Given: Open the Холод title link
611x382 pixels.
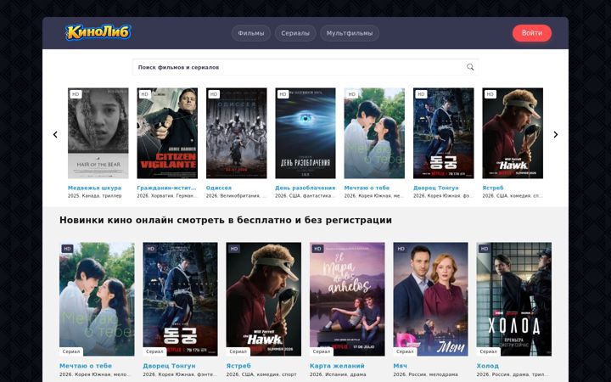Looking at the screenshot, I should point(487,366).
